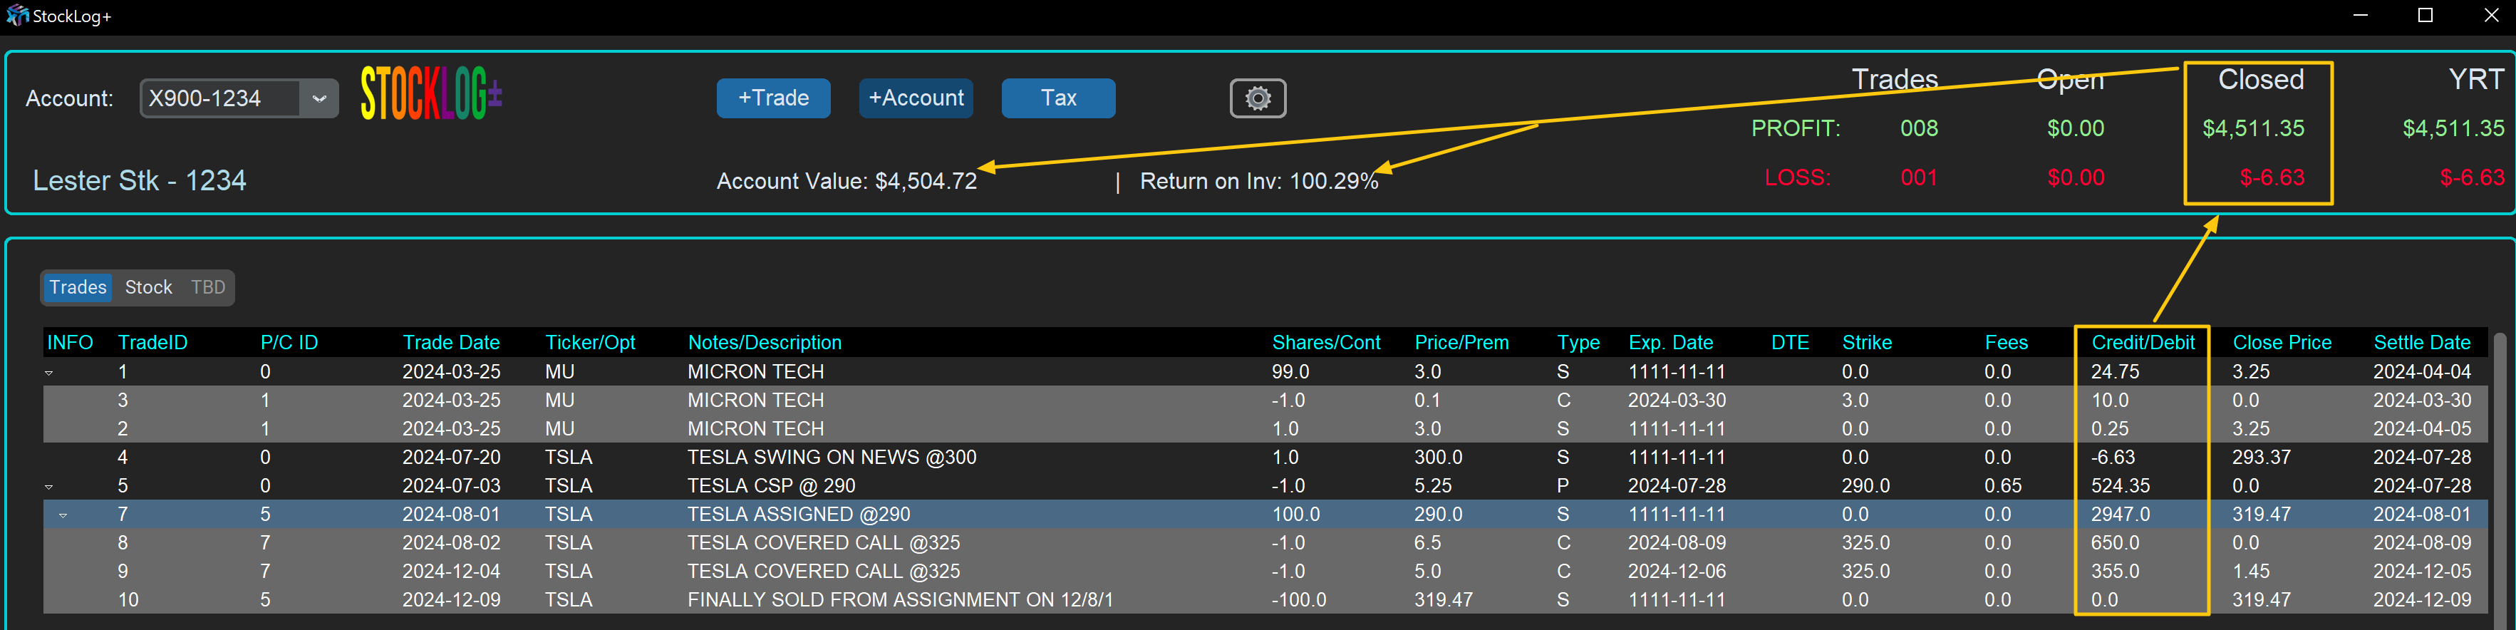Image resolution: width=2516 pixels, height=630 pixels.
Task: Click the StockLog+ title bar app icon
Action: click(16, 16)
